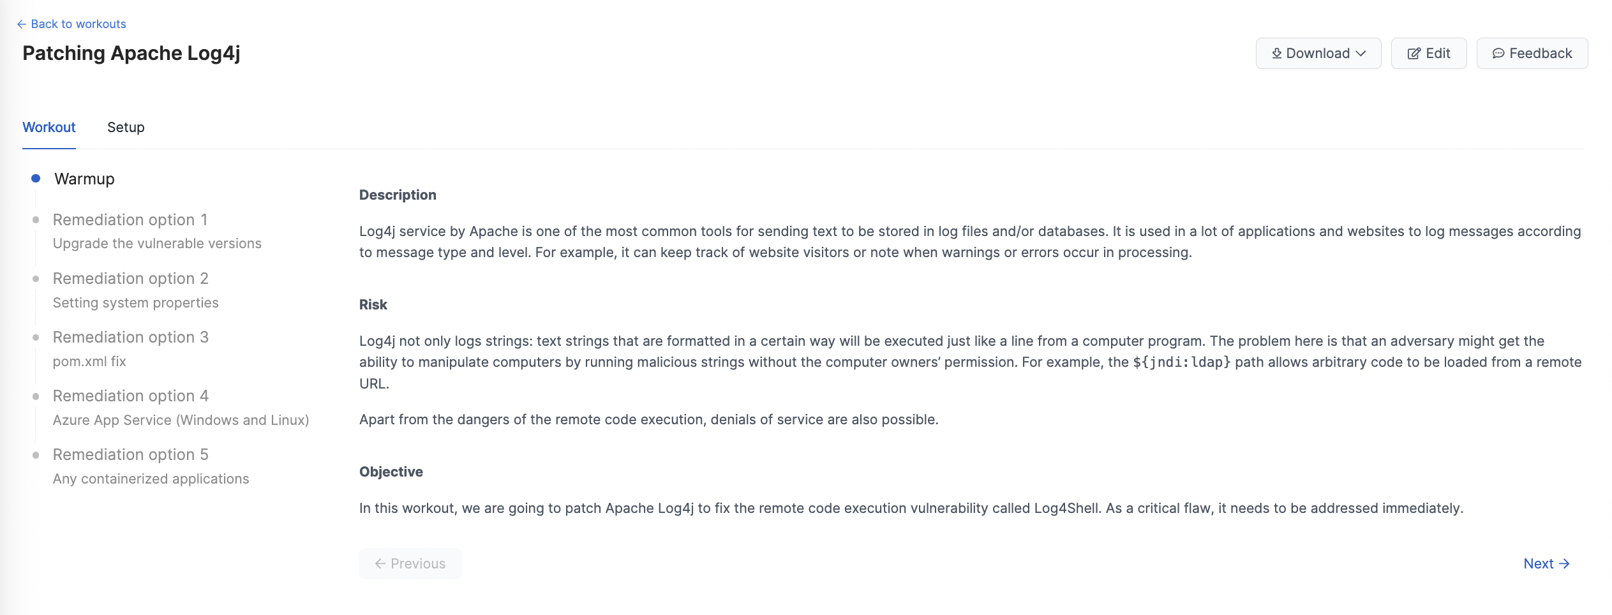Click Upgrade the vulnerable versions subtitle

(x=157, y=244)
